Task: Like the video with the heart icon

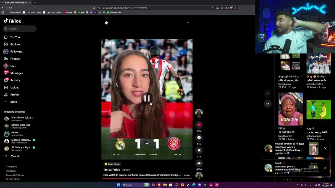Action: point(199,125)
